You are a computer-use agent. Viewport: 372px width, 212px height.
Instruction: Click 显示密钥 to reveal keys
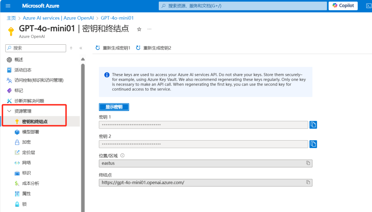pyautogui.click(x=114, y=107)
